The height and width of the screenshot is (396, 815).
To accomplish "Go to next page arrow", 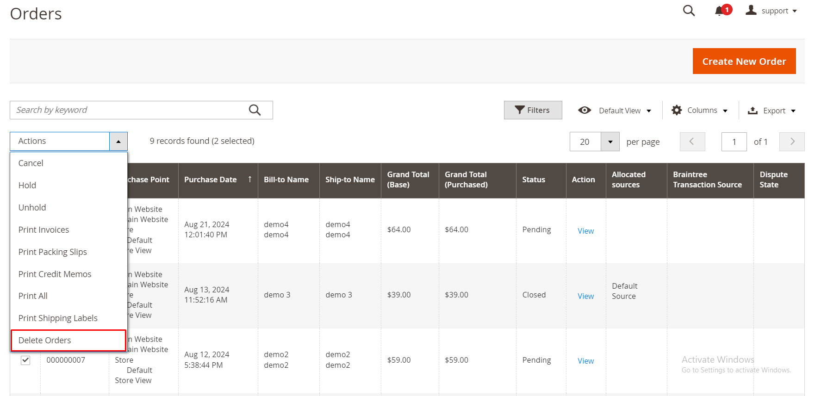I will [x=792, y=142].
